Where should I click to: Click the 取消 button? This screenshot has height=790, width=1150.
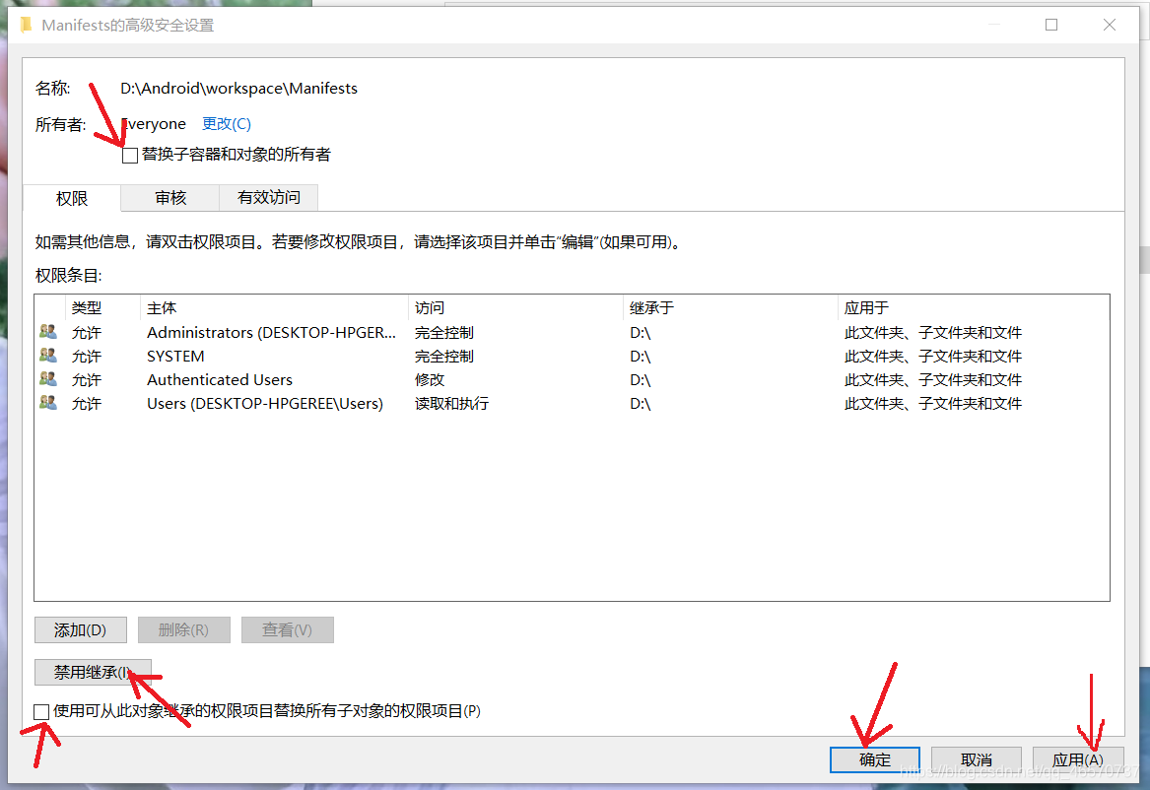(x=977, y=759)
